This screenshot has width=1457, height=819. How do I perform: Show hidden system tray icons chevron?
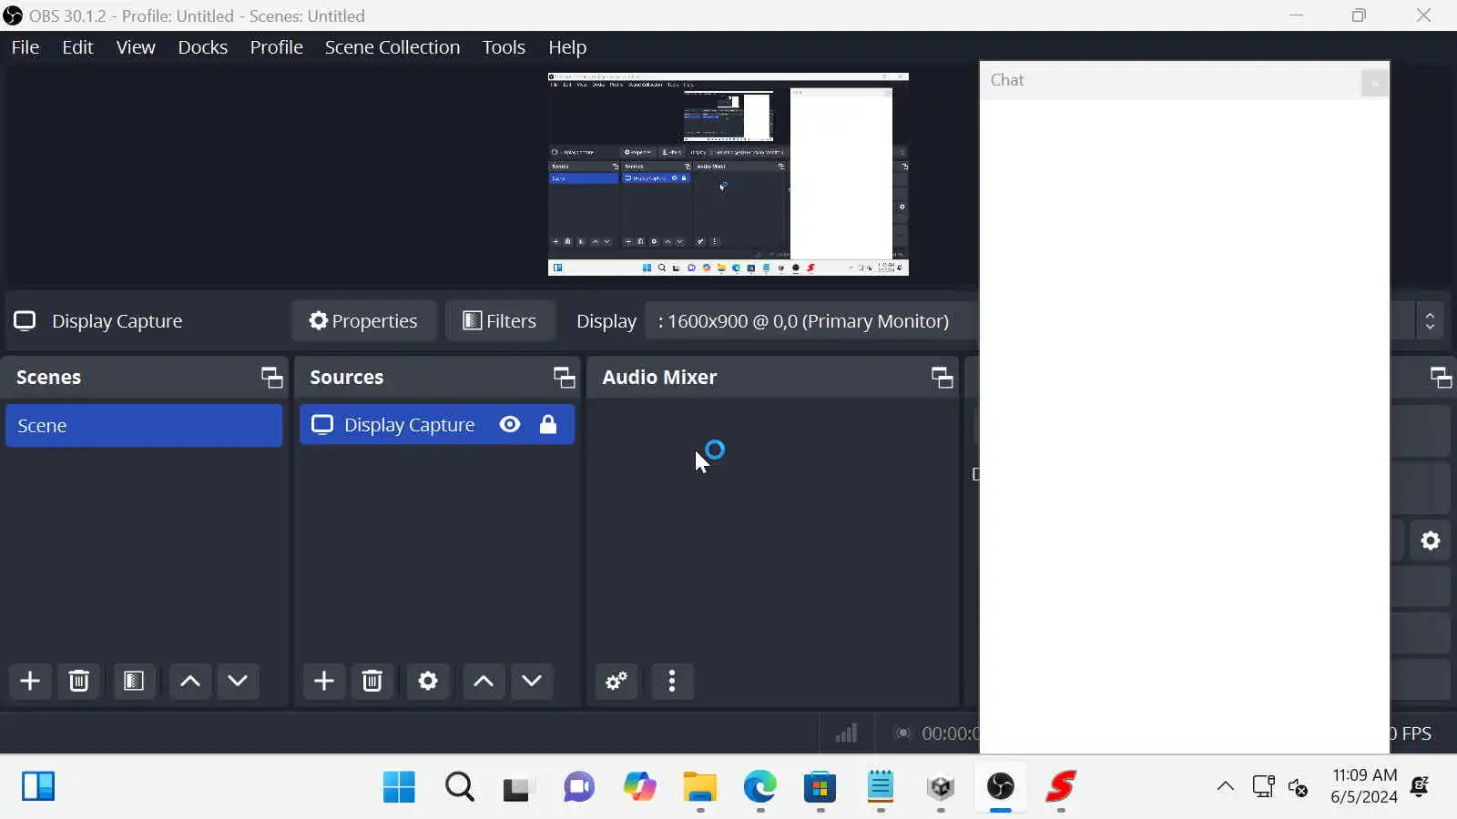tap(1226, 787)
